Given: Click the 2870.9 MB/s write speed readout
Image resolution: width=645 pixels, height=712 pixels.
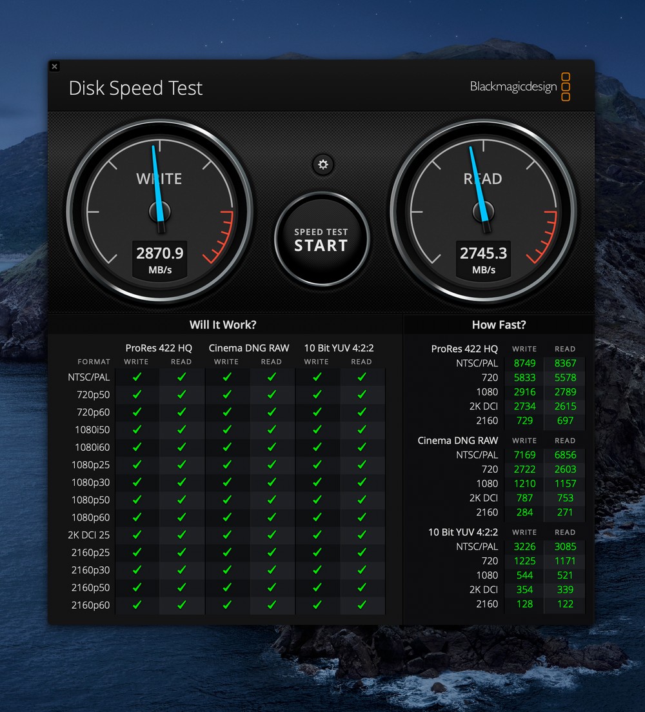Looking at the screenshot, I should point(160,259).
